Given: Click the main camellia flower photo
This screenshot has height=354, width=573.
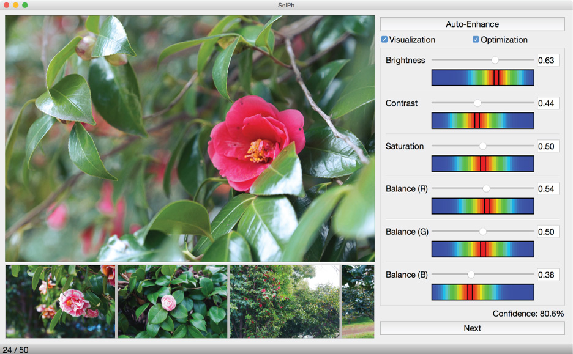Looking at the screenshot, I should tap(190, 138).
